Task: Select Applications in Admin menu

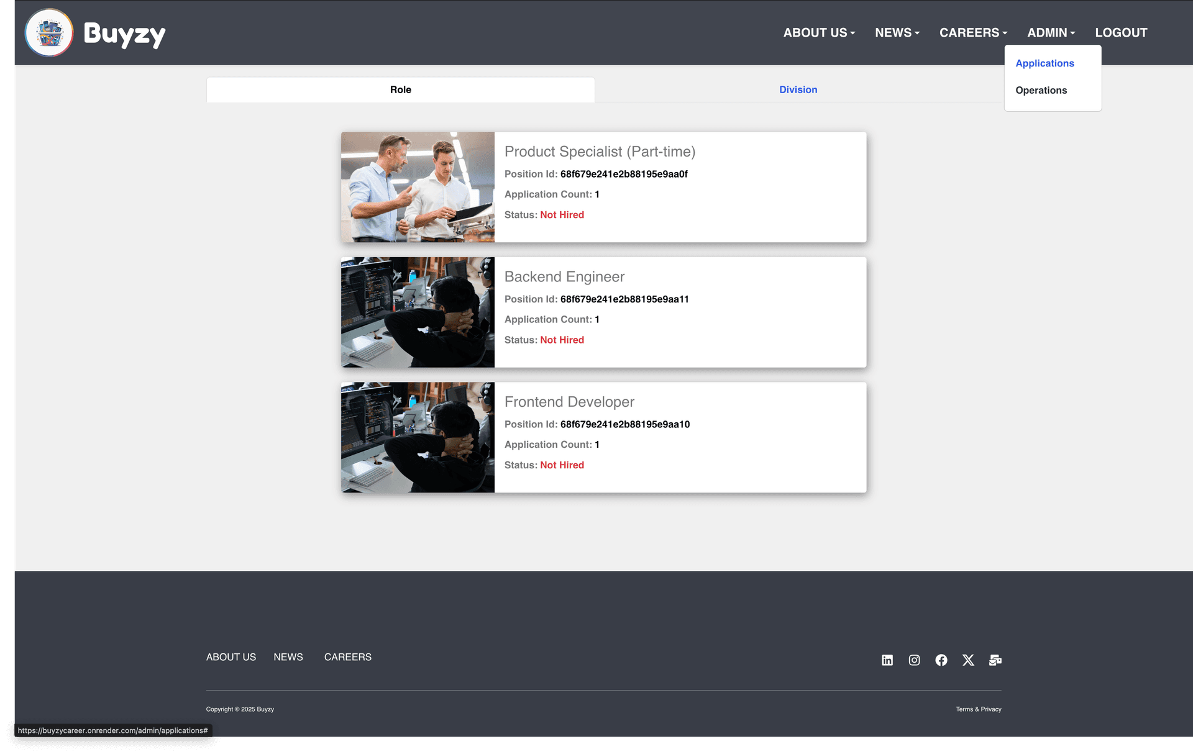Action: [x=1044, y=63]
